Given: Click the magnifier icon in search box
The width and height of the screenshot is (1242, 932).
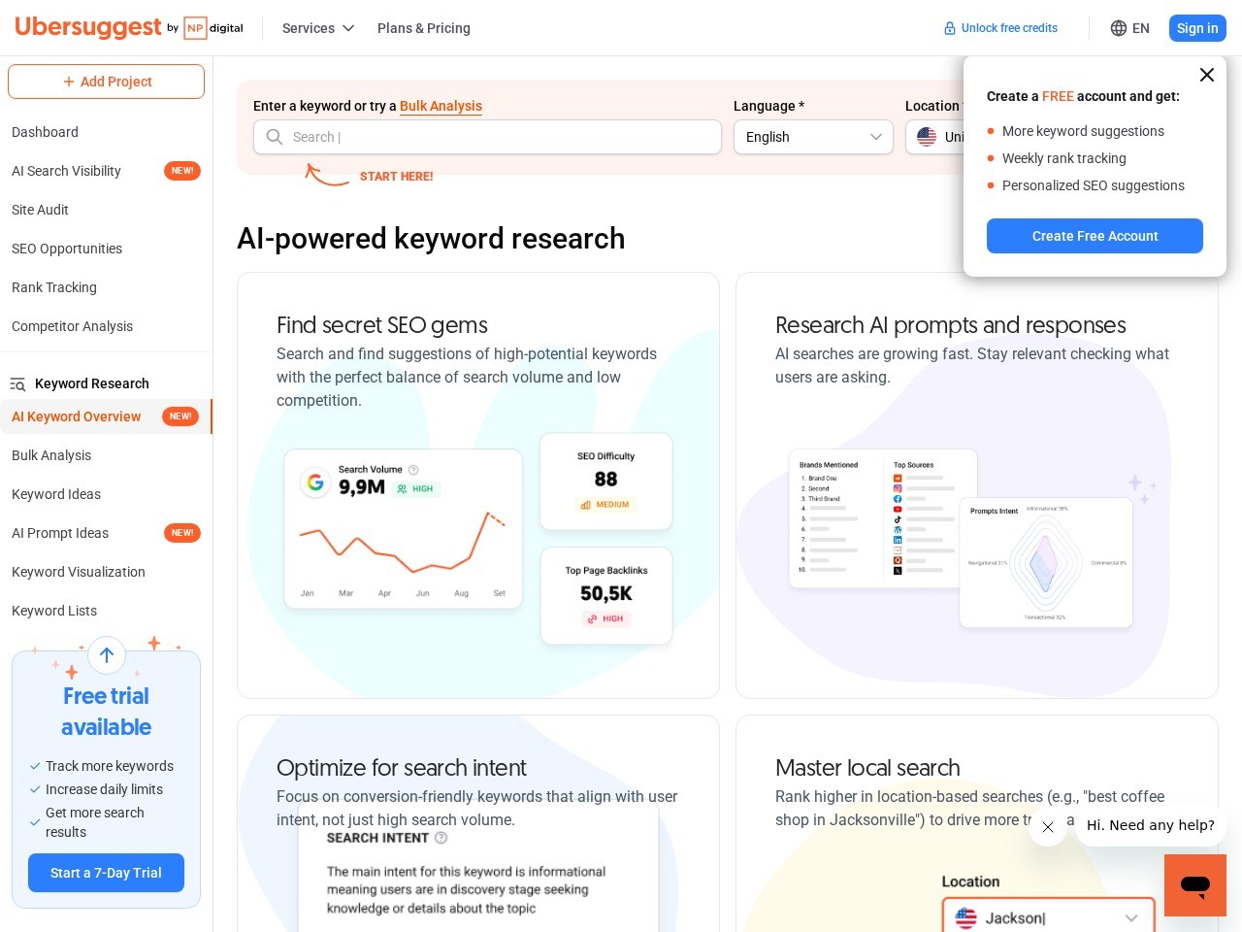Looking at the screenshot, I should click(x=275, y=137).
